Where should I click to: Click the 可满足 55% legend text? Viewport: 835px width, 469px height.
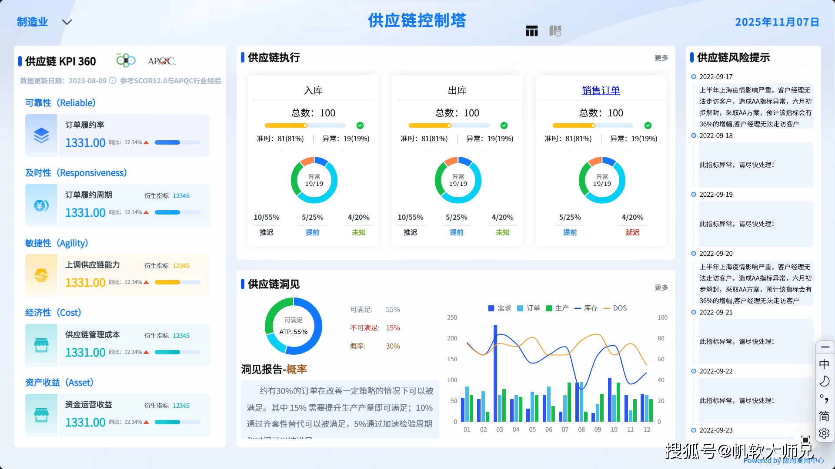pyautogui.click(x=375, y=310)
